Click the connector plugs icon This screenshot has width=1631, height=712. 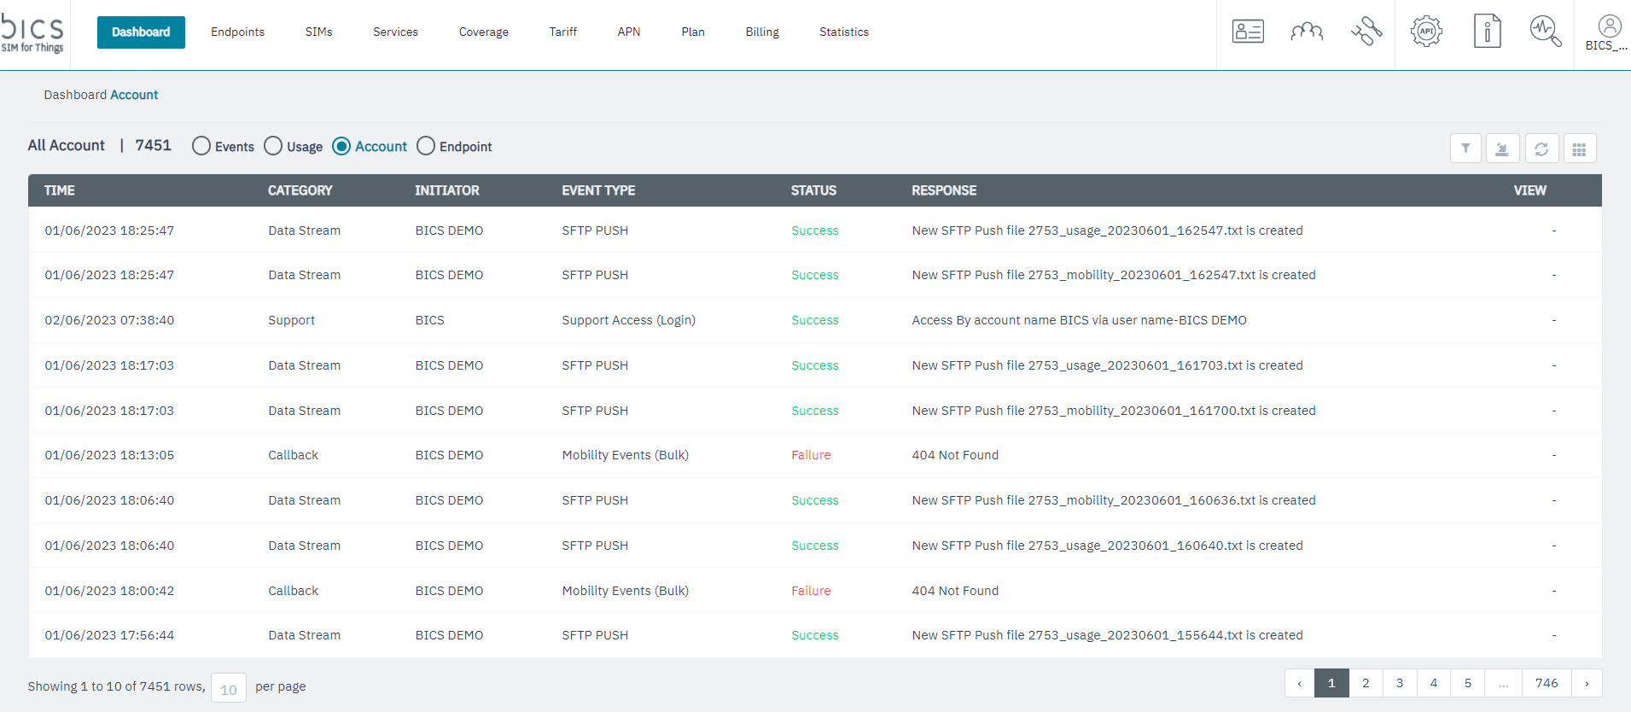click(1366, 32)
